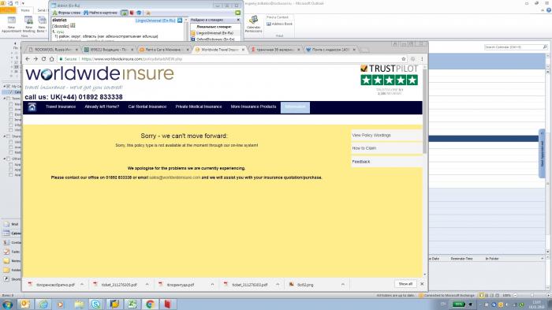Reload the page with the refresh icon

point(43,59)
